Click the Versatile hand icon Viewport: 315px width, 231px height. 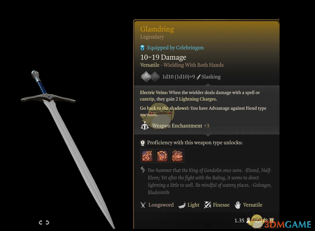click(x=238, y=205)
